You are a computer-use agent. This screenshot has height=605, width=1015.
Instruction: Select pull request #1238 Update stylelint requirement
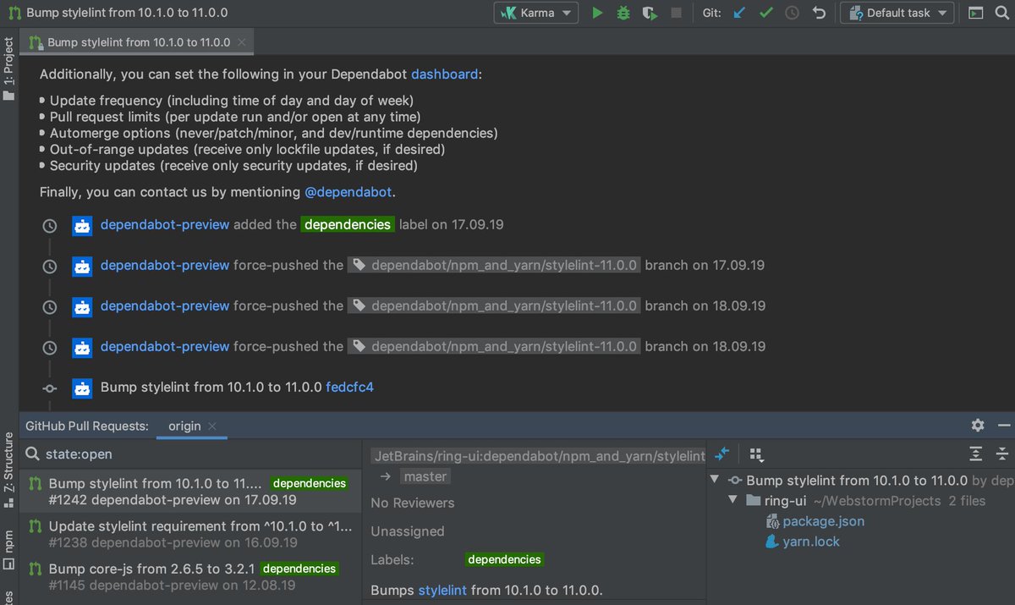191,534
